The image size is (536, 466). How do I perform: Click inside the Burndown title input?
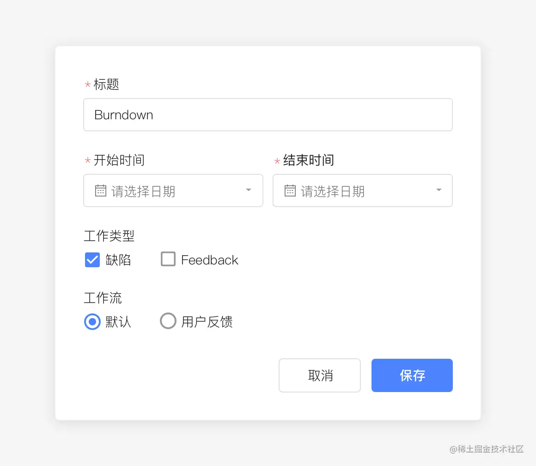[x=231, y=115]
